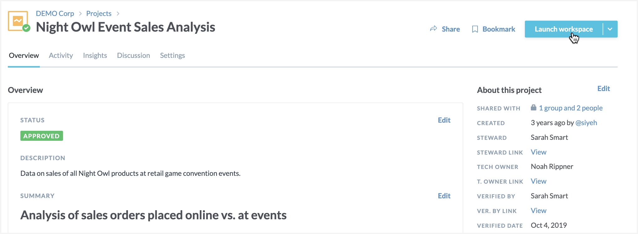
Task: Click the project chart icon next to title
Action: point(18,21)
